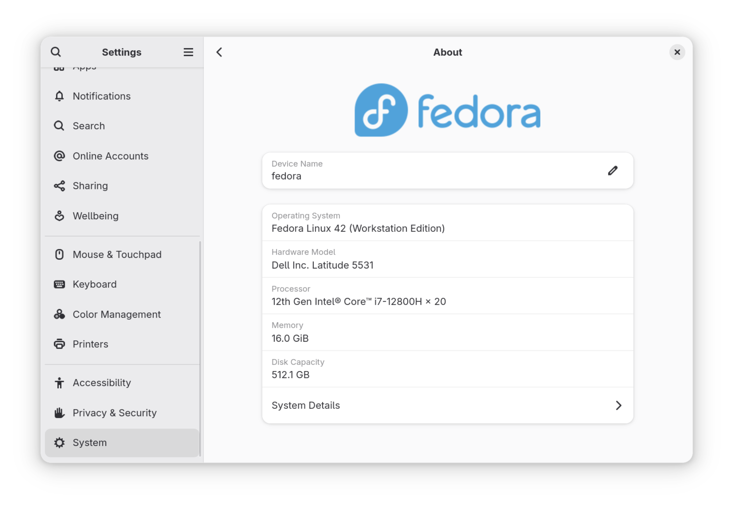Close the Settings window
This screenshot has width=733, height=507.
(677, 52)
